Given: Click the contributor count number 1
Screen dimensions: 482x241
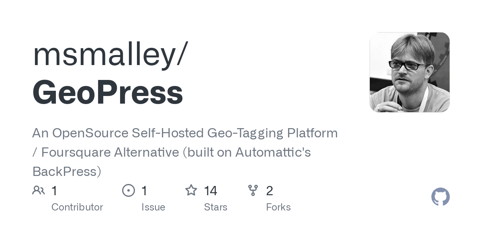Looking at the screenshot, I should click(54, 191).
